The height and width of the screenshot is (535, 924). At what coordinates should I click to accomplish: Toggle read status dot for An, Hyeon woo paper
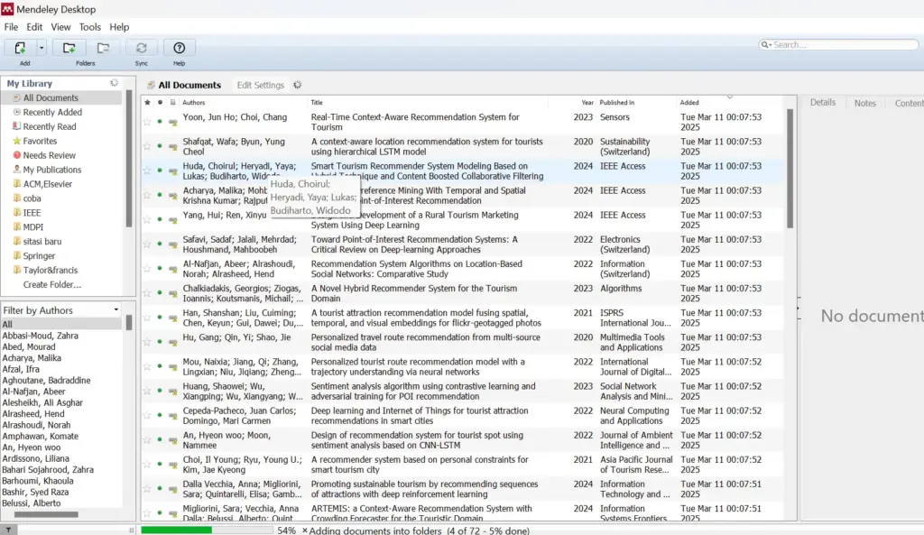click(x=160, y=439)
